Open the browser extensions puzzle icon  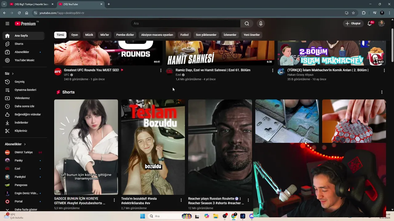click(364, 13)
